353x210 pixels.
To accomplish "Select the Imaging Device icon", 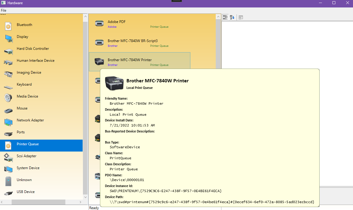I will click(8, 74).
